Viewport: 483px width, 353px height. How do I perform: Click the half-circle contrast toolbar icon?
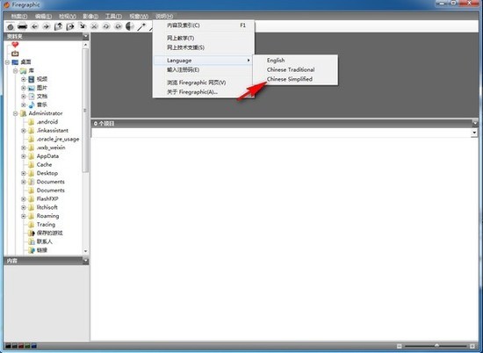pos(130,27)
